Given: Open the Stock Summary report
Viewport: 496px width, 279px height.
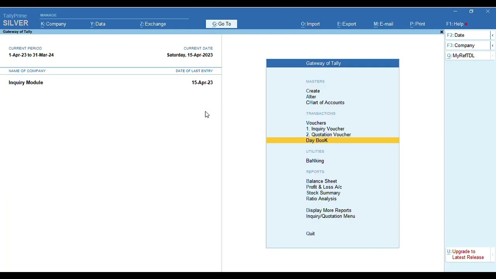Looking at the screenshot, I should coord(323,193).
